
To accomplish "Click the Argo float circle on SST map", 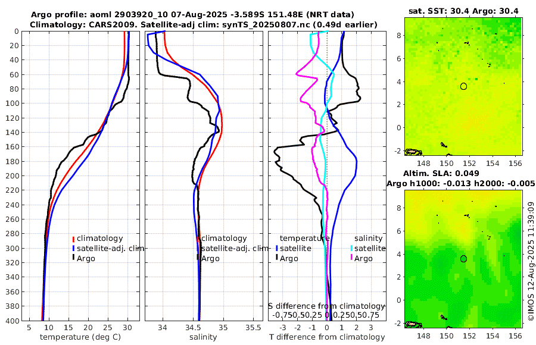I will 463,86.
